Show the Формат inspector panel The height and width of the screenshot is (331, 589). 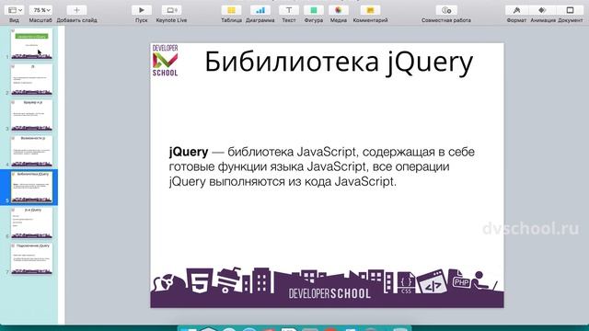(x=516, y=10)
